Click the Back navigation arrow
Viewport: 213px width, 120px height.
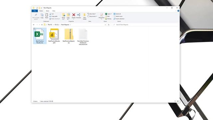[34, 25]
